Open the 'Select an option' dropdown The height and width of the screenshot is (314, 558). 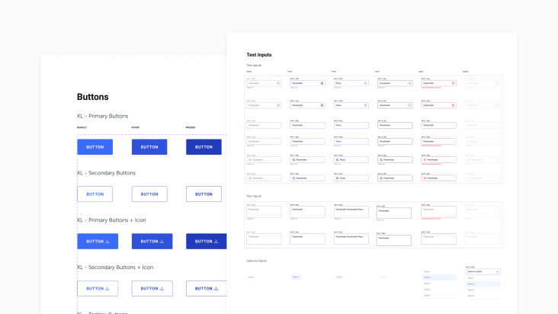pos(483,271)
